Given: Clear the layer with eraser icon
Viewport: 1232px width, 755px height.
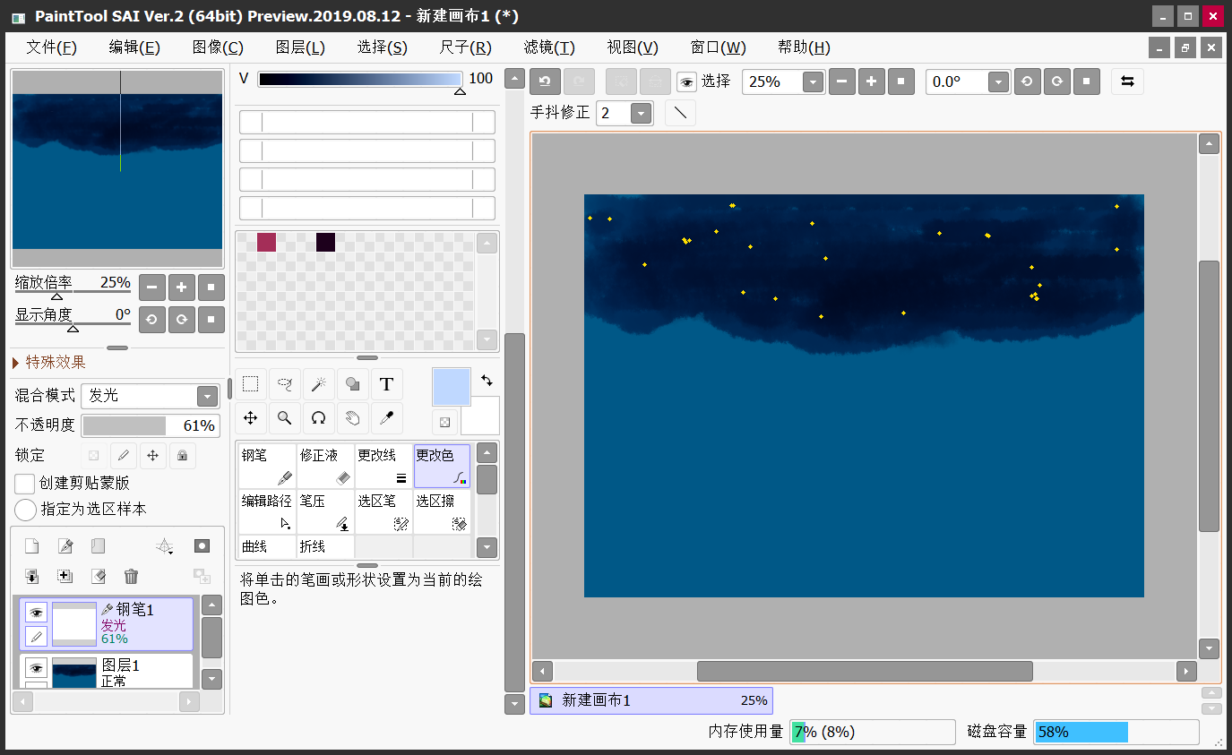Looking at the screenshot, I should point(98,576).
